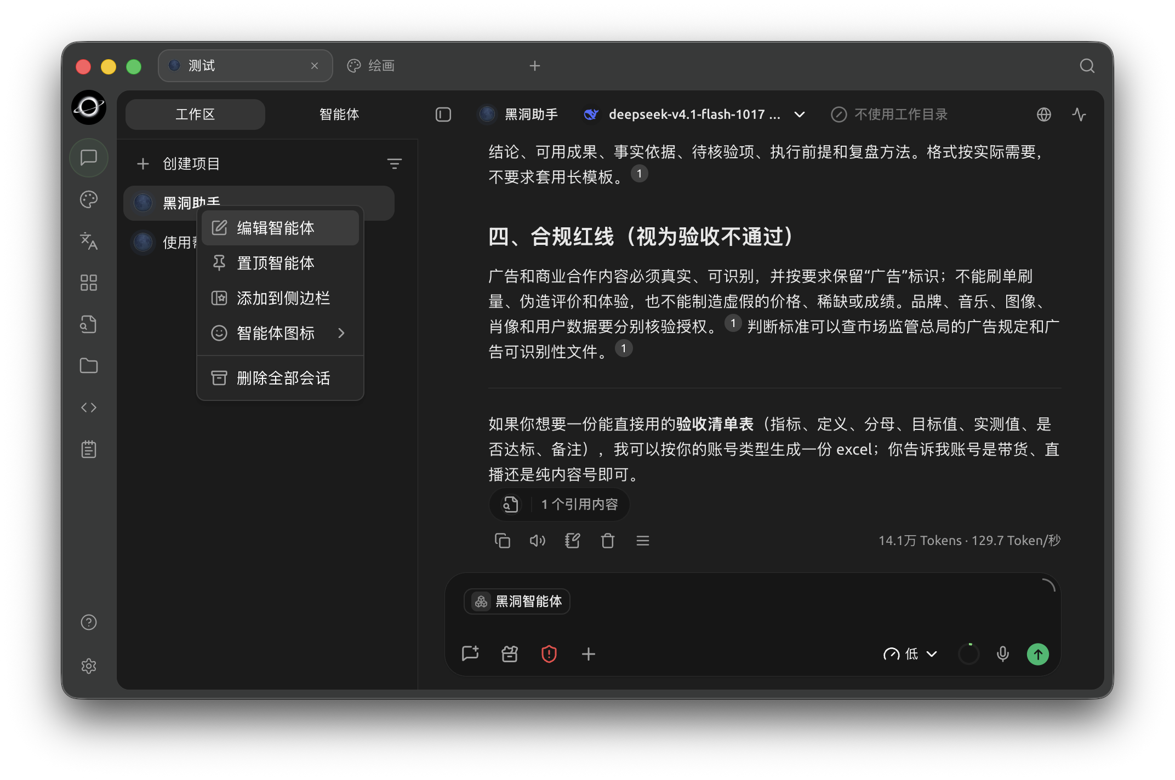The image size is (1175, 780).
Task: Toggle voice input microphone
Action: point(1002,653)
